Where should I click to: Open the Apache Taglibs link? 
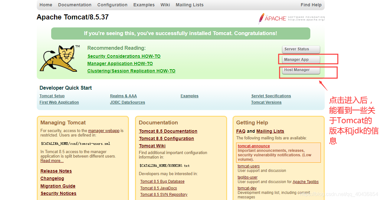(306, 182)
